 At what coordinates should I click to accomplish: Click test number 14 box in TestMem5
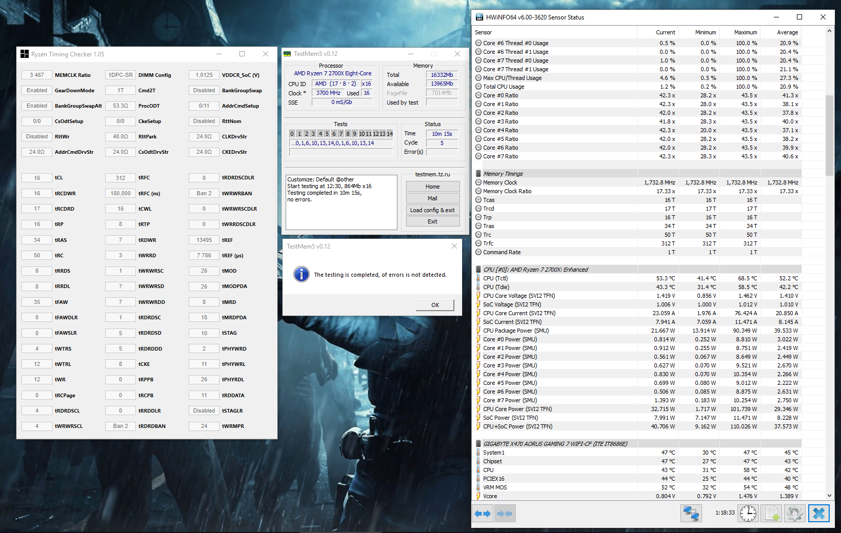390,134
